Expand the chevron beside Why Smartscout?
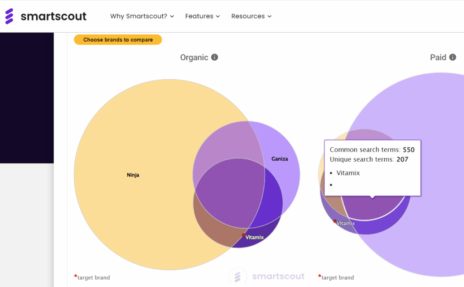Viewport: 464px width, 287px height. [172, 17]
